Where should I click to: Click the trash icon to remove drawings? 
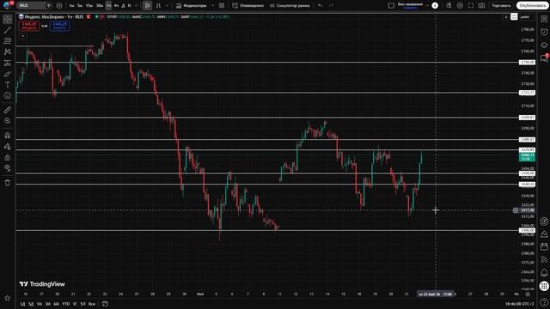(x=8, y=183)
